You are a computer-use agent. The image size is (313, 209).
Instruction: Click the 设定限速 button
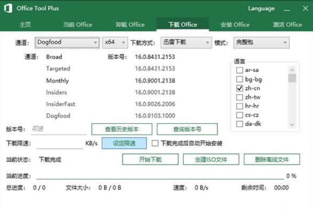pos(124,143)
